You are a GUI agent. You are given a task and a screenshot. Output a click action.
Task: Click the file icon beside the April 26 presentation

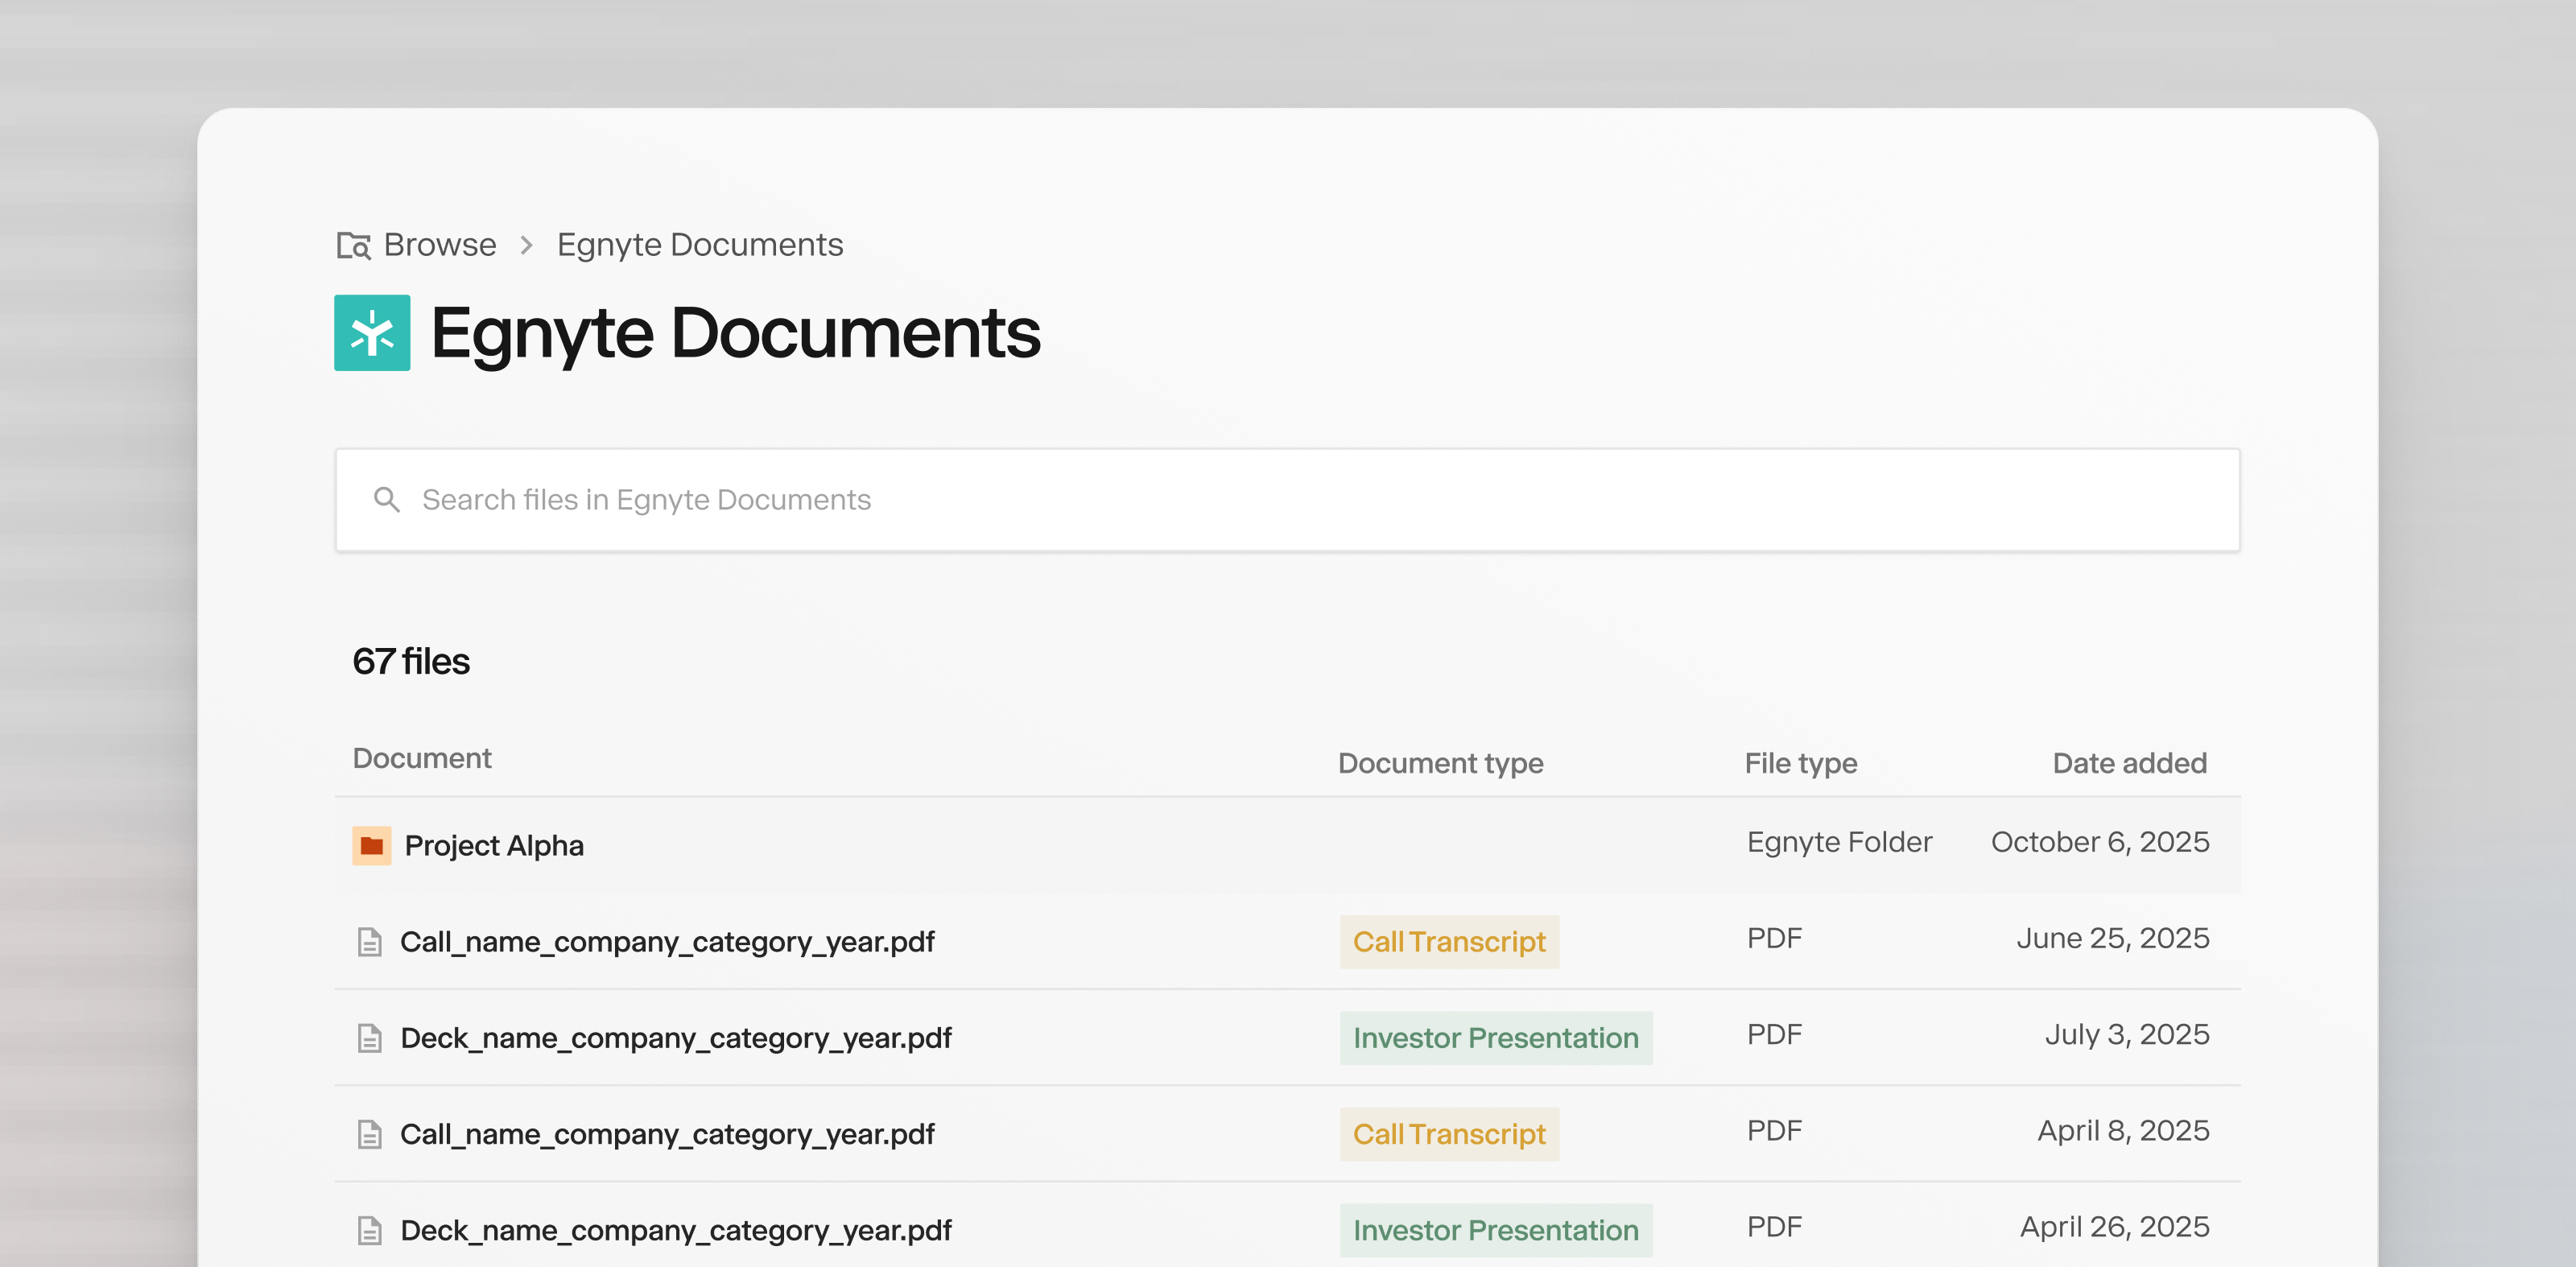pos(371,1229)
